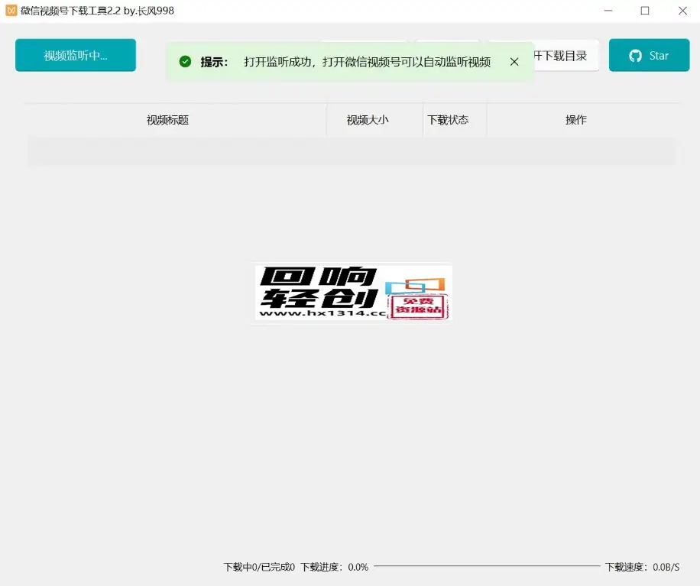Click the 视频标题 column header
700x586 pixels.
click(168, 120)
